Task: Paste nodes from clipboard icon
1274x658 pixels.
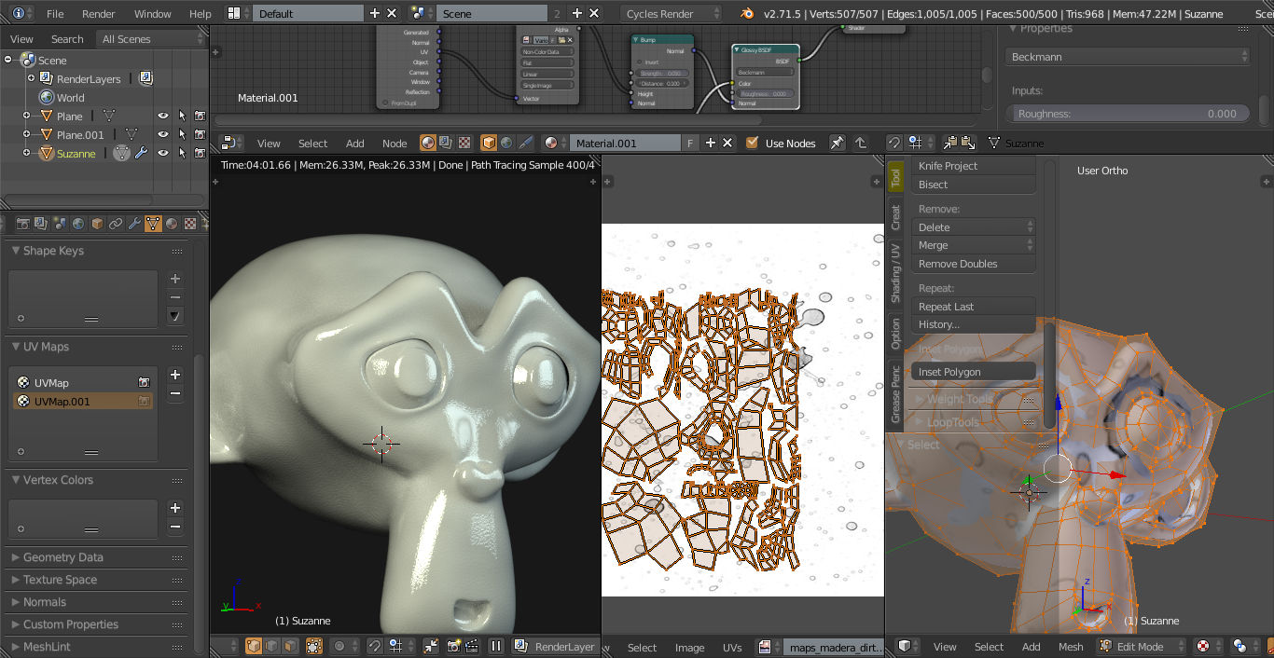Action: [x=966, y=143]
